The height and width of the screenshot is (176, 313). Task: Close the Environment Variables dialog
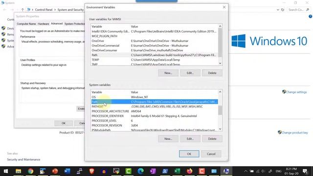coord(224,7)
